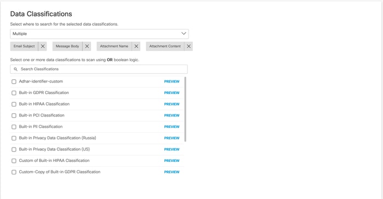Viewport: 383px width, 199px height.
Task: Click the Message Body tag label
Action: (67, 46)
